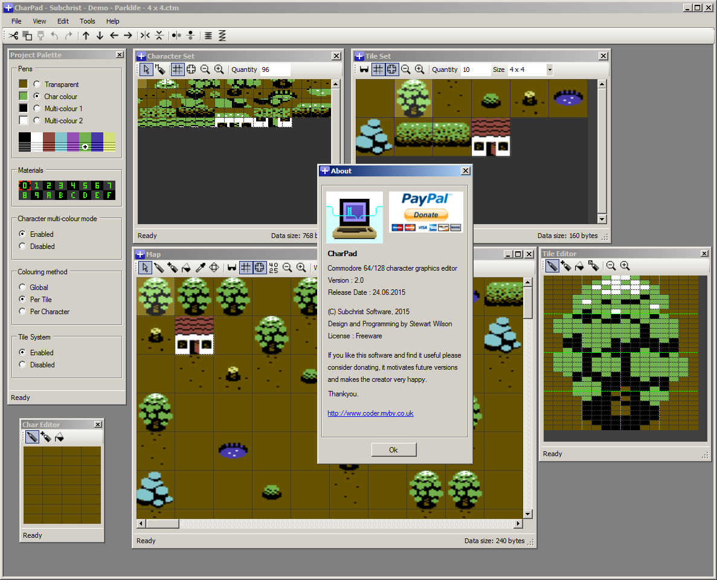Toggle the grid icon in Tile Set toolbar
Screen dimensions: 717x580
coord(378,69)
